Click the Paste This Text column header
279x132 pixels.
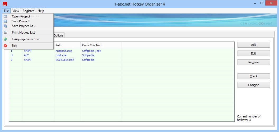tap(101, 45)
